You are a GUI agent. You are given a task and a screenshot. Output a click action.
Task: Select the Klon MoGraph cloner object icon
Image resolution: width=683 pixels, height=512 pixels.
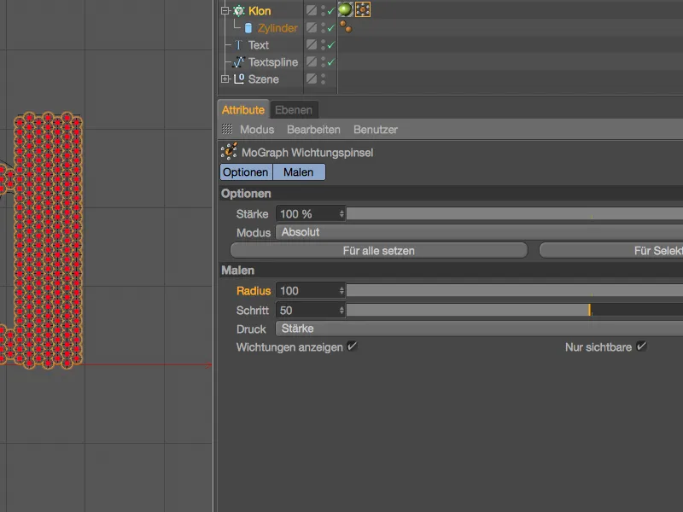point(239,9)
